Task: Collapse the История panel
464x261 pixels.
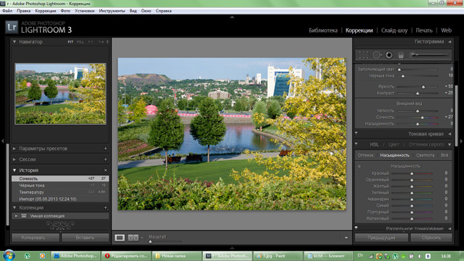Action: (x=14, y=170)
